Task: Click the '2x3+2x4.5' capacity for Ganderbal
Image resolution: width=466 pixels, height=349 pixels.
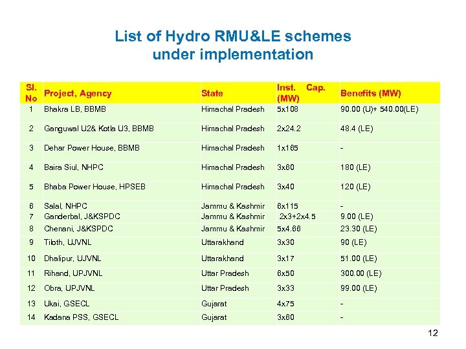Action: pyautogui.click(x=297, y=217)
